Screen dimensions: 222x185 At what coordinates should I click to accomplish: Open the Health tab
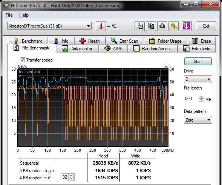90,41
